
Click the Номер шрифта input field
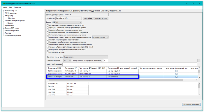pyautogui.click(x=105, y=61)
